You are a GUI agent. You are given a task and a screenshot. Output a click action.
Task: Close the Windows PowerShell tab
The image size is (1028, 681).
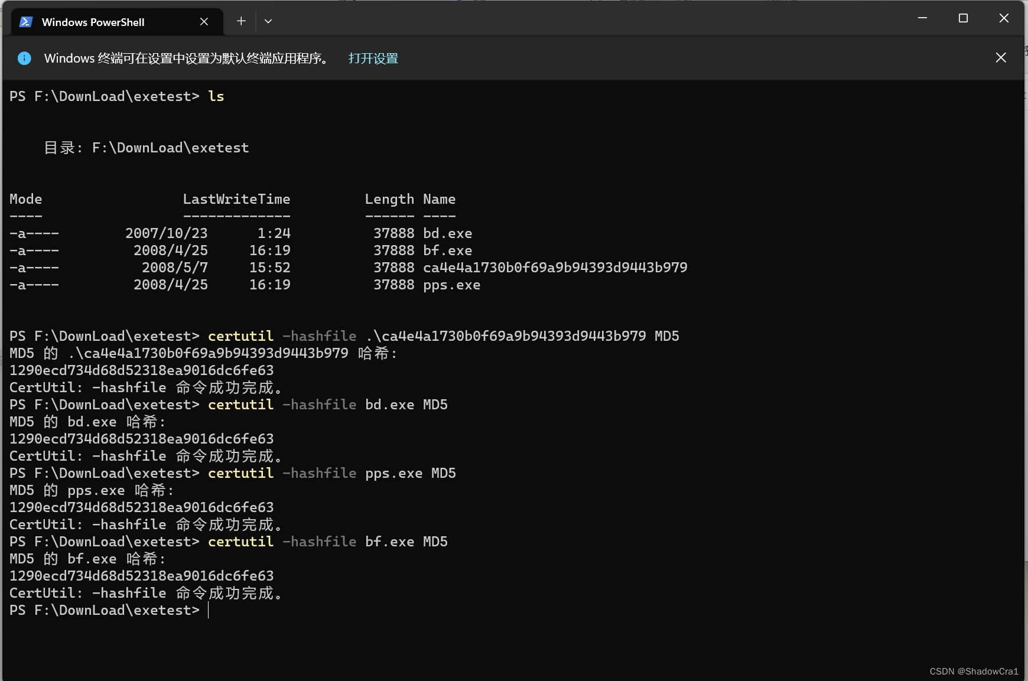[204, 22]
